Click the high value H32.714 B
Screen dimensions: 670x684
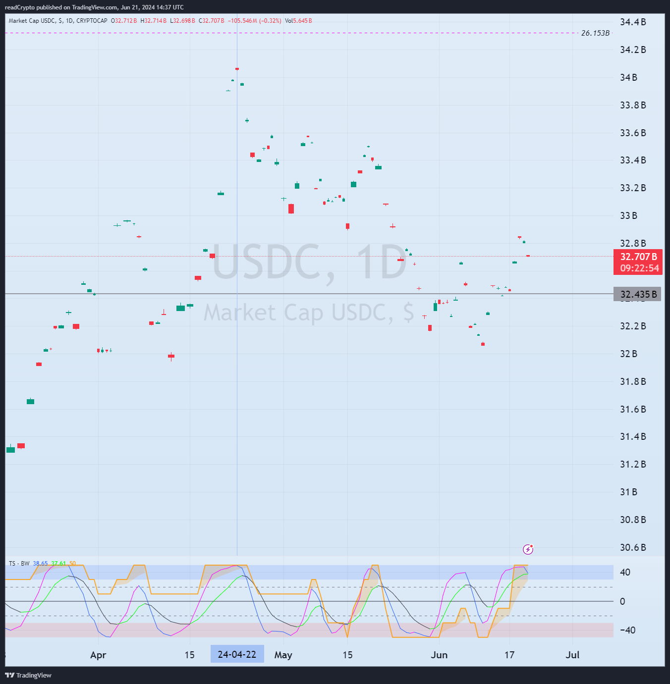pos(154,21)
